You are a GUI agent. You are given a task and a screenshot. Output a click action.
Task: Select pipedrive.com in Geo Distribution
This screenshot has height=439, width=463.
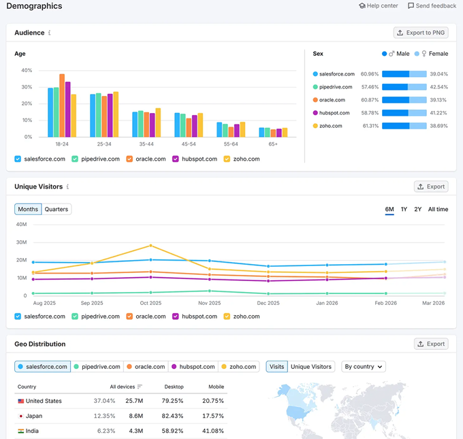(97, 366)
